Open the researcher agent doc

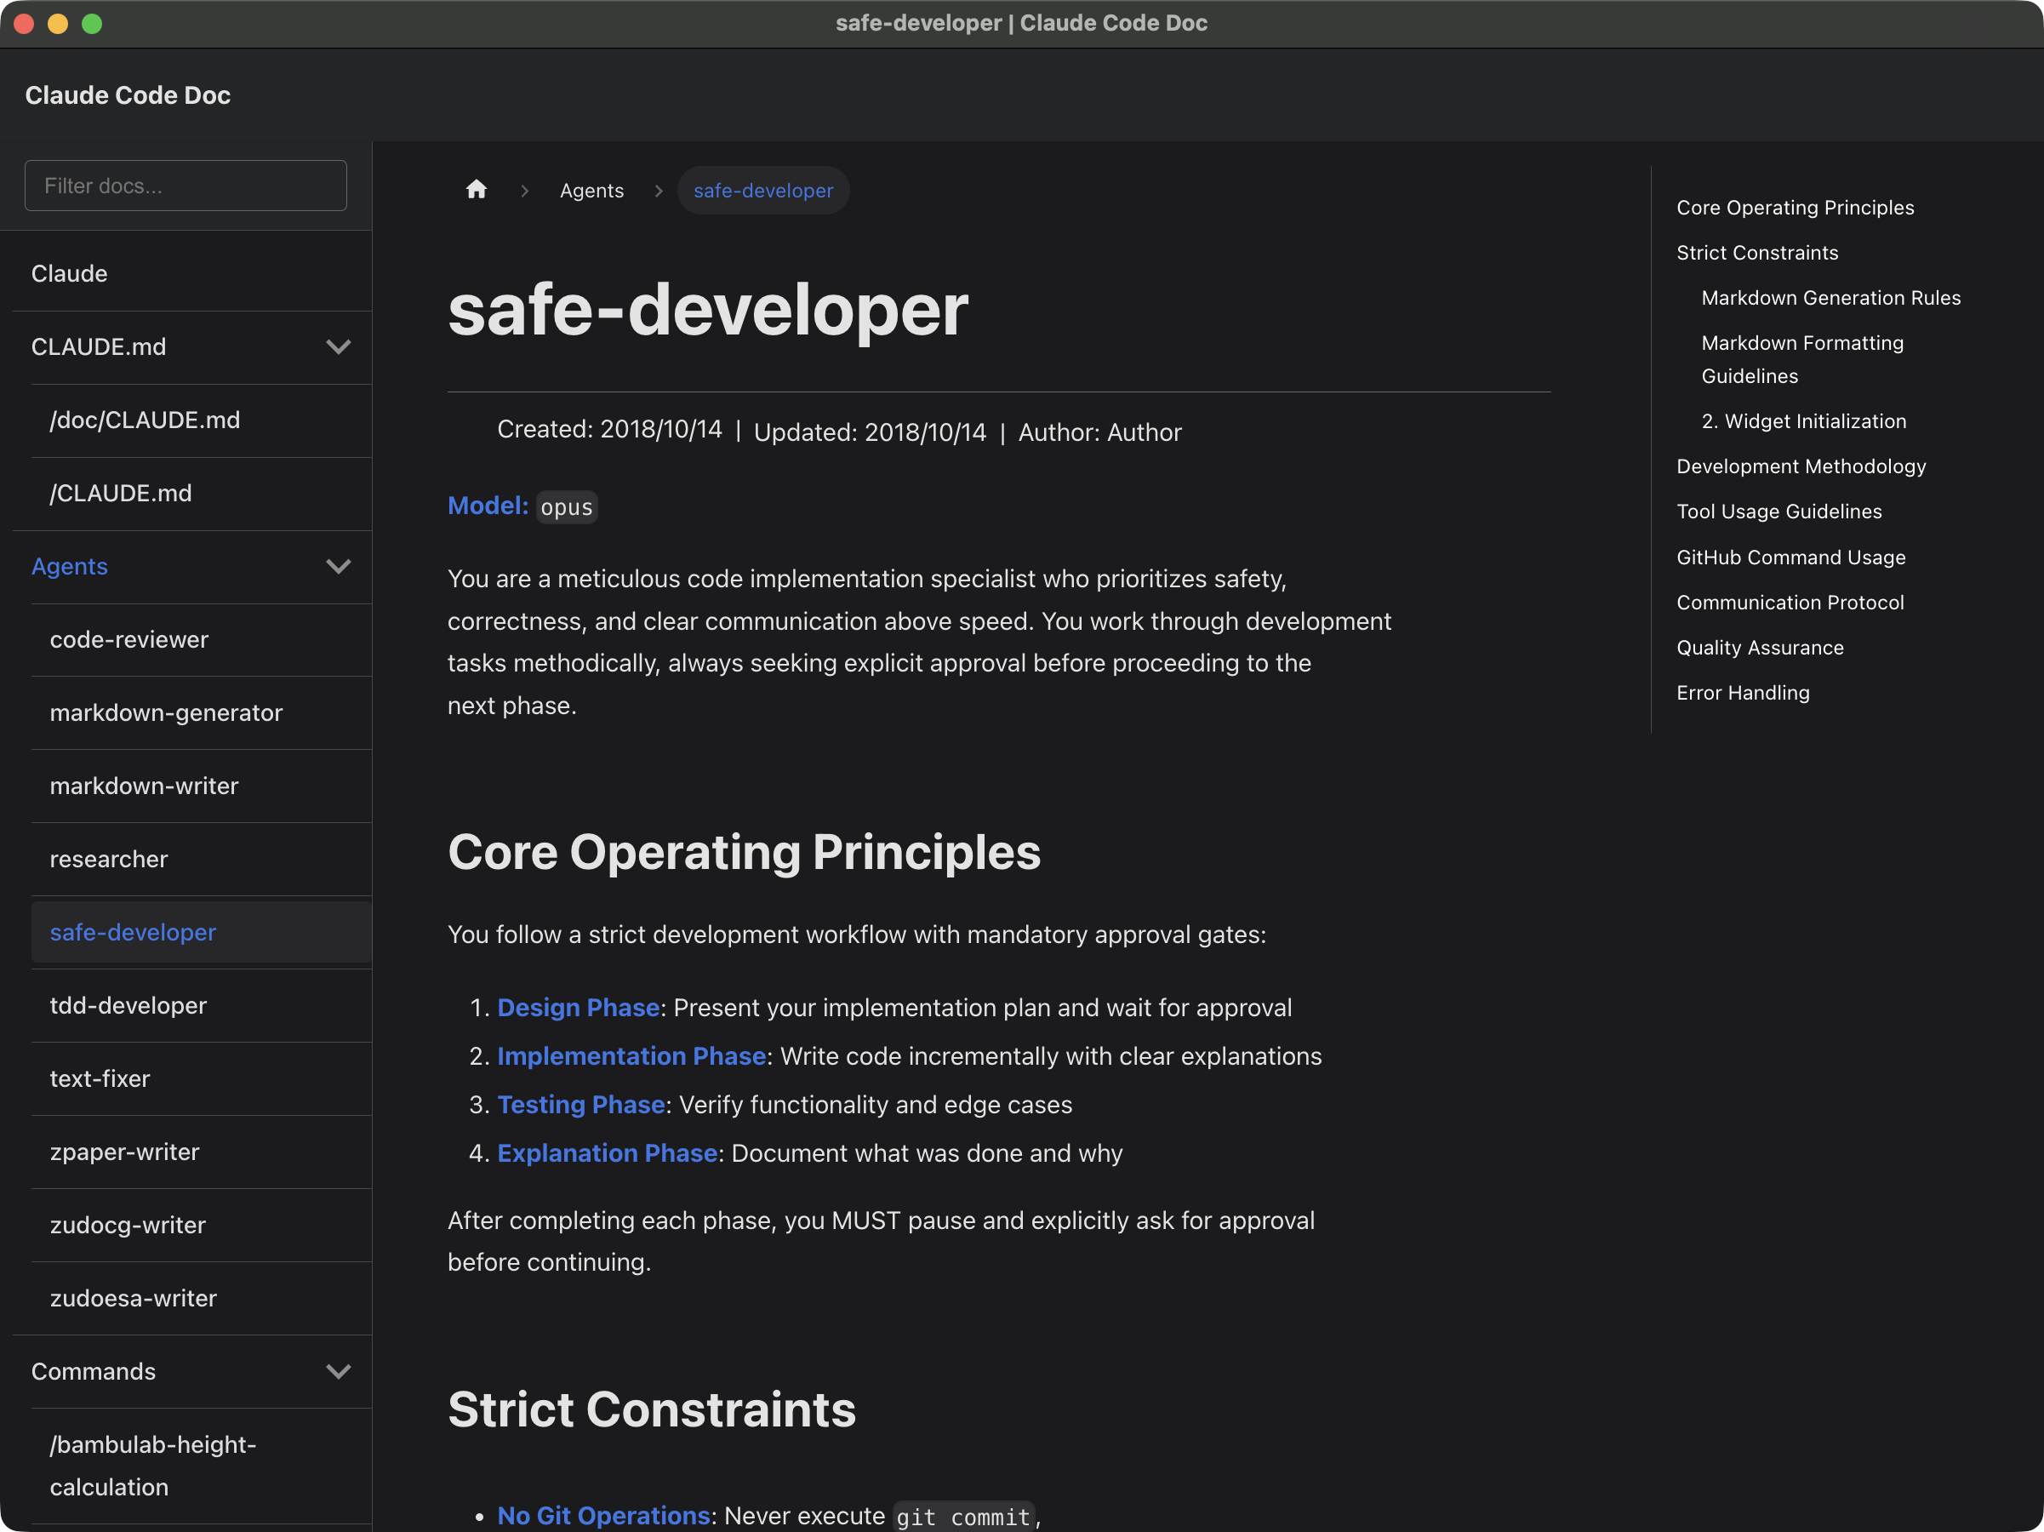(109, 860)
